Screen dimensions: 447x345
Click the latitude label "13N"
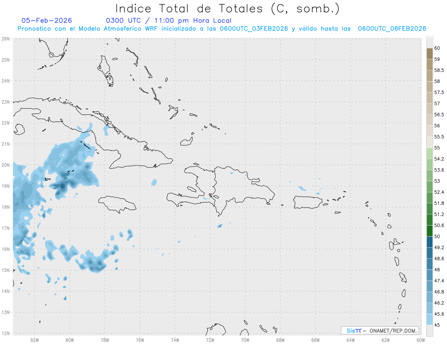point(6,312)
